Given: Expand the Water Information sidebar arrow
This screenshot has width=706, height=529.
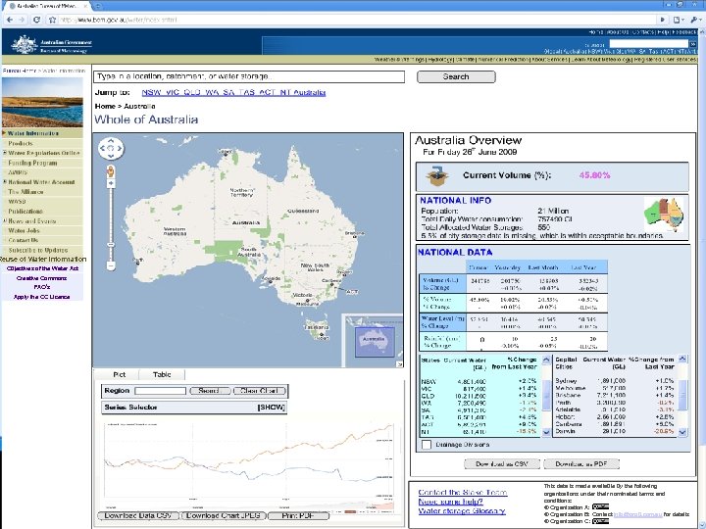Looking at the screenshot, I should (x=4, y=133).
